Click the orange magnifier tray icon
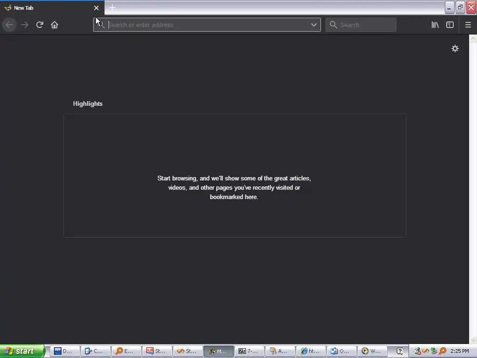 443,351
